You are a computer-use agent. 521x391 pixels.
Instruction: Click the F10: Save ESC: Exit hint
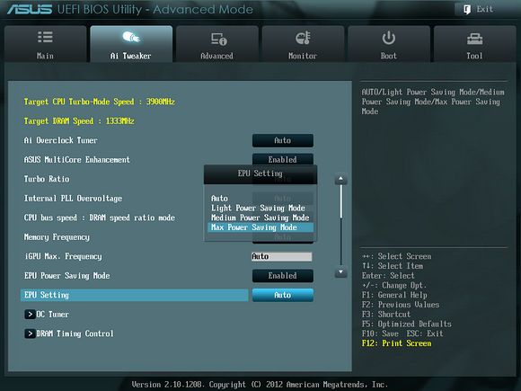tap(402, 333)
